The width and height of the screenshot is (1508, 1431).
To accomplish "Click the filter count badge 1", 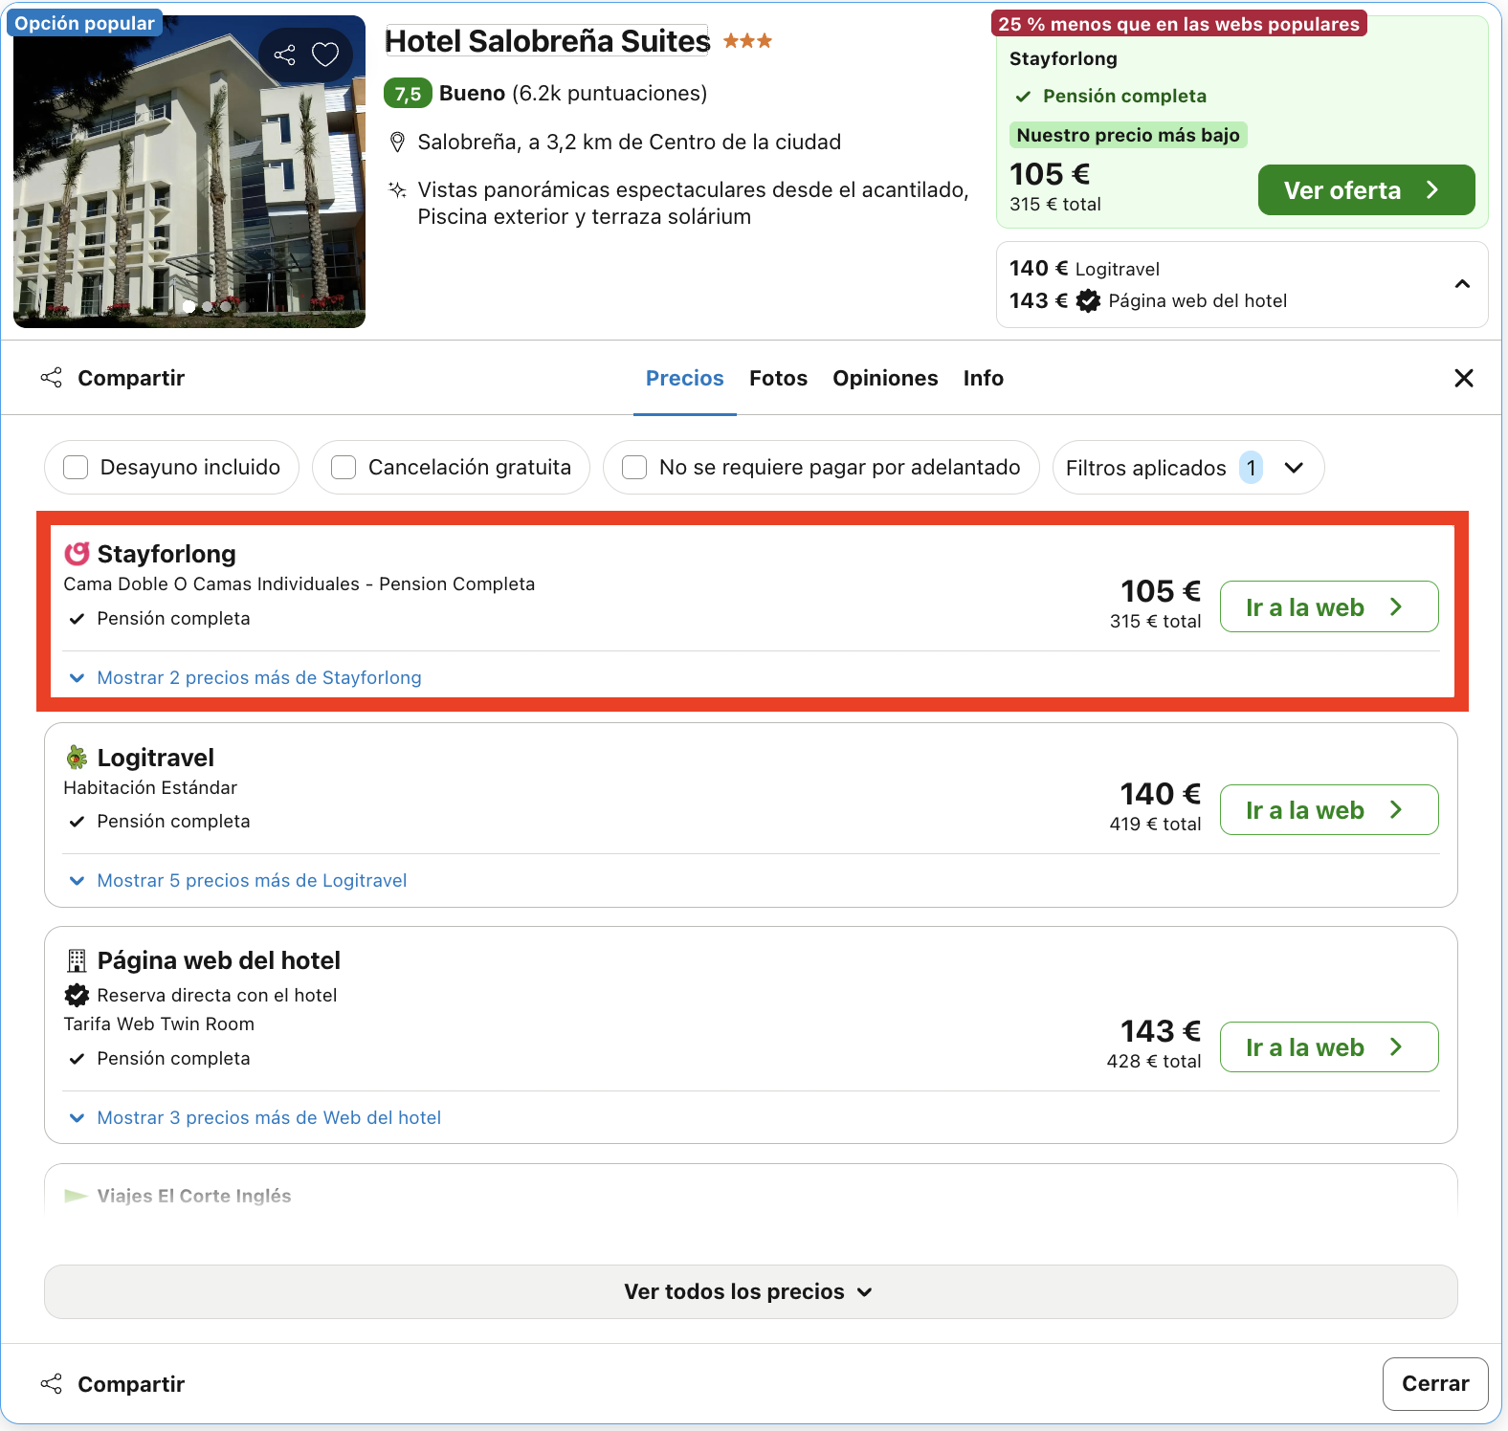I will (1251, 468).
